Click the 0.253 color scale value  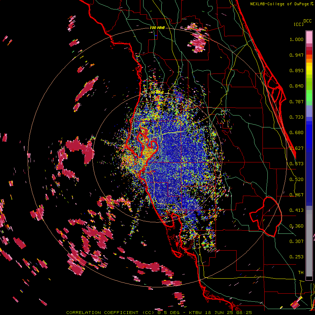tap(296, 257)
